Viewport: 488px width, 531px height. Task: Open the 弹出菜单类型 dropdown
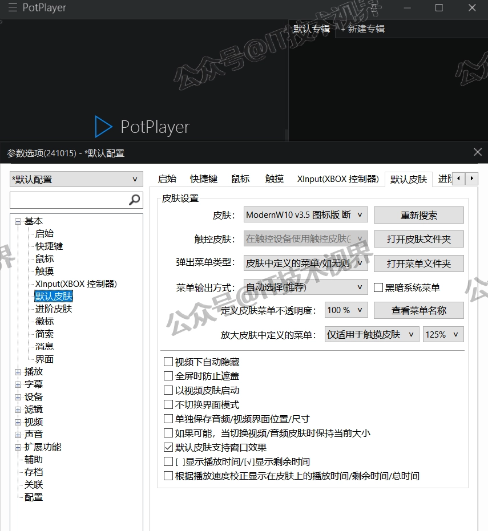(306, 263)
